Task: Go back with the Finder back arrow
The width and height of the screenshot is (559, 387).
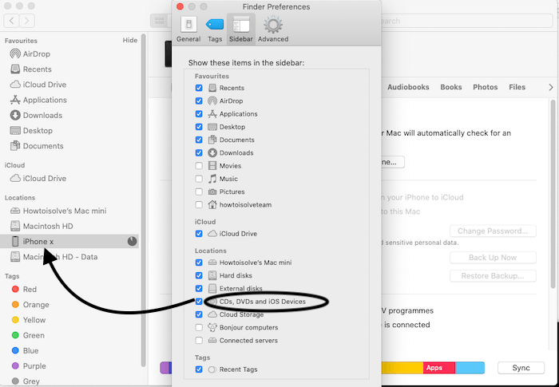Action: pos(11,21)
